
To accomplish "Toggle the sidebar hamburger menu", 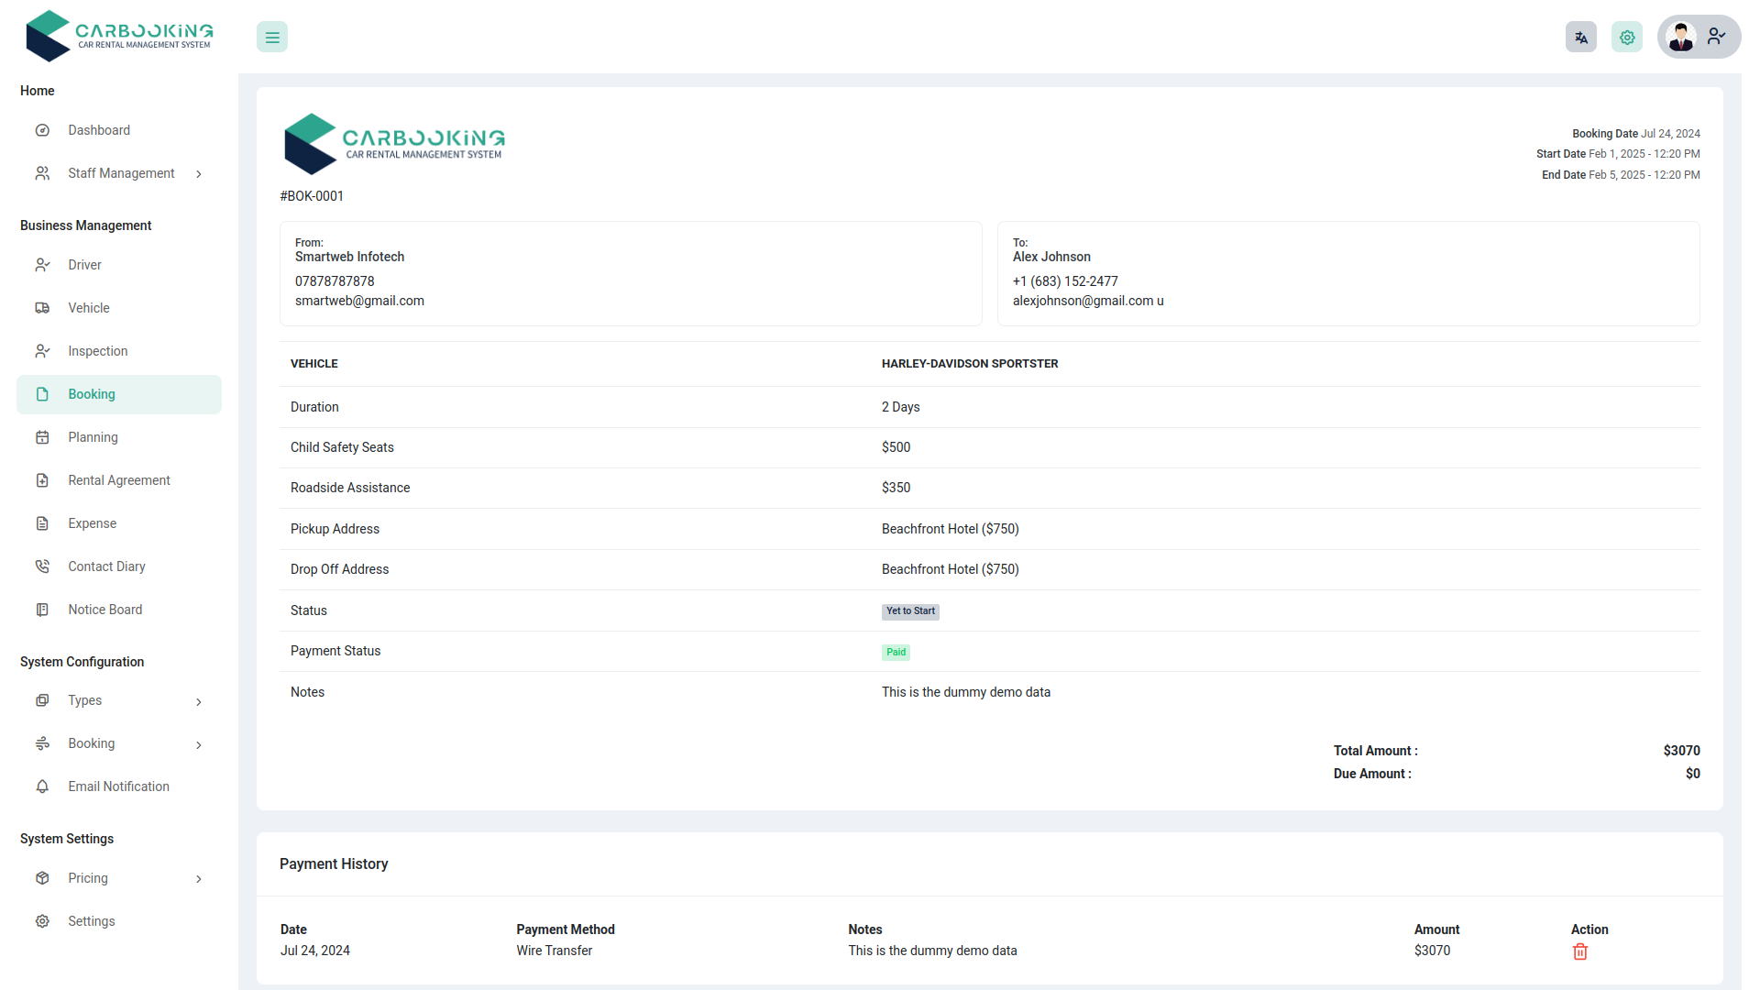I will (x=271, y=37).
